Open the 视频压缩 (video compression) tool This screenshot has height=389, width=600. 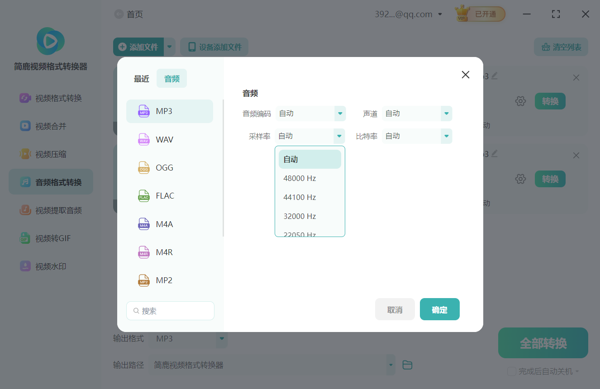[x=50, y=154]
